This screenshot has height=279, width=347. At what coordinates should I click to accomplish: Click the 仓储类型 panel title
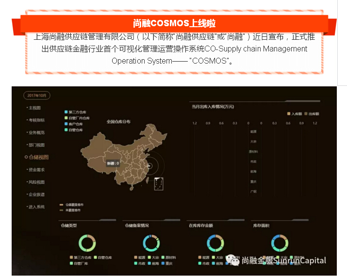pos(69,226)
